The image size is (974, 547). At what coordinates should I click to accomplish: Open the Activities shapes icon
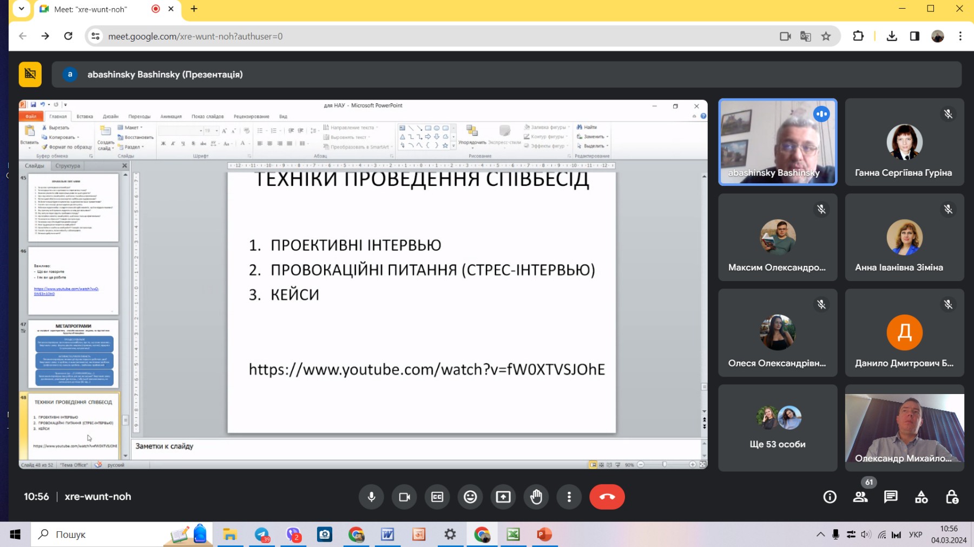pos(921,497)
